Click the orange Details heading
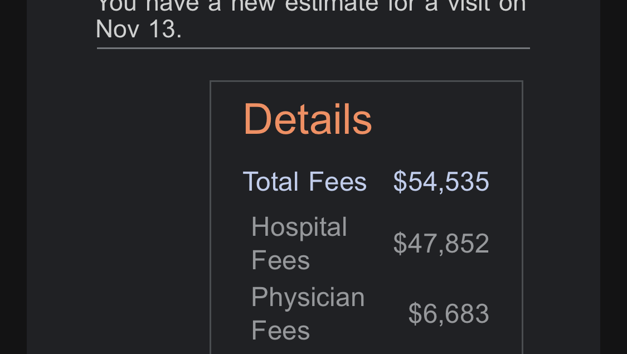 308,119
